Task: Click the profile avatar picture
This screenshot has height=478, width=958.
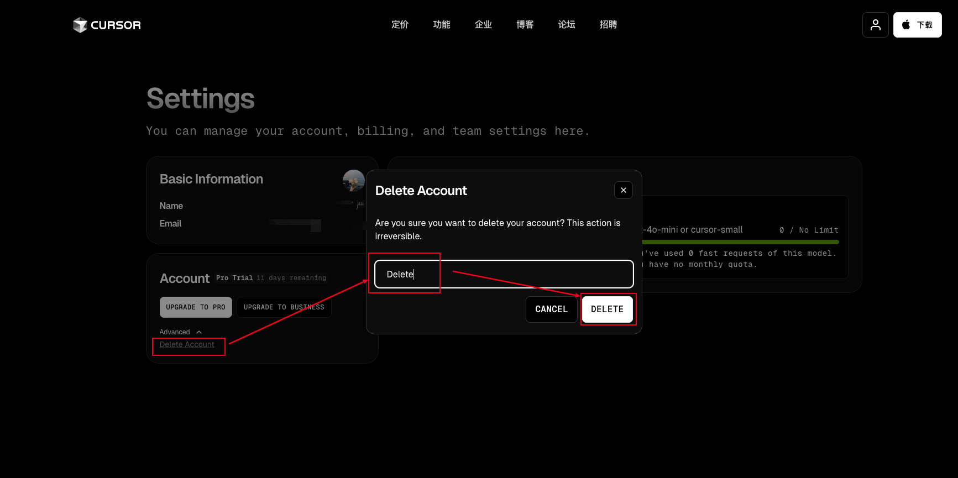Action: click(353, 181)
